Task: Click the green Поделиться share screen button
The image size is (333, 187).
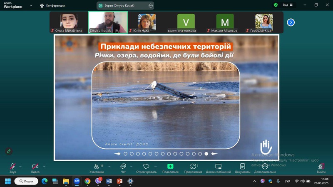Action: click(x=170, y=168)
